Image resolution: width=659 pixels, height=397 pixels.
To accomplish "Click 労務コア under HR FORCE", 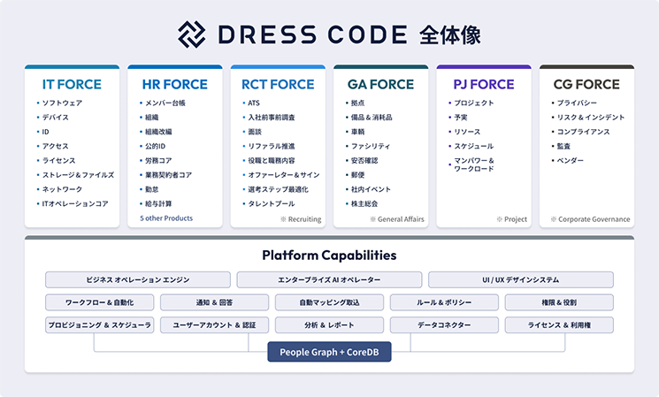I will click(x=158, y=161).
